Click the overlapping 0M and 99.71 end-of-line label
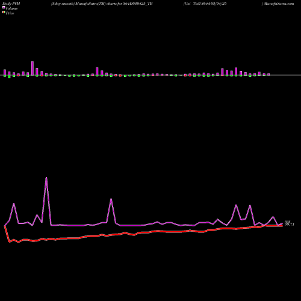 (289, 223)
